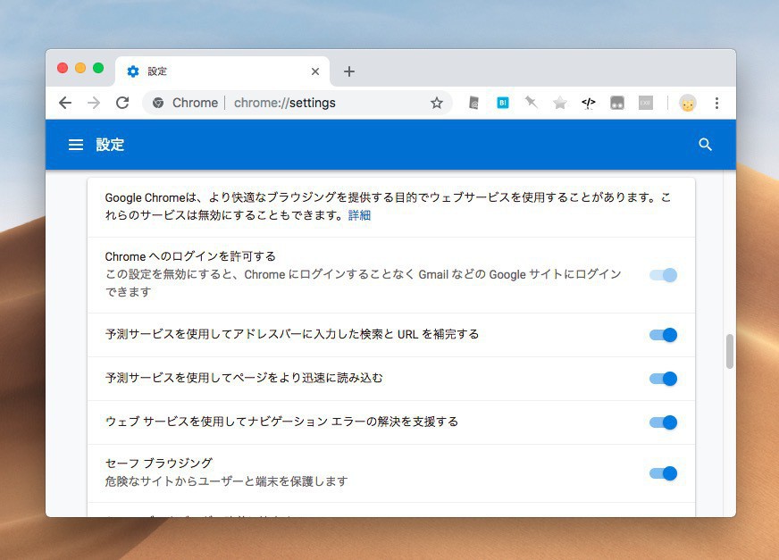Open the document extension icon beside the bookmark star
The image size is (779, 560).
coord(474,103)
